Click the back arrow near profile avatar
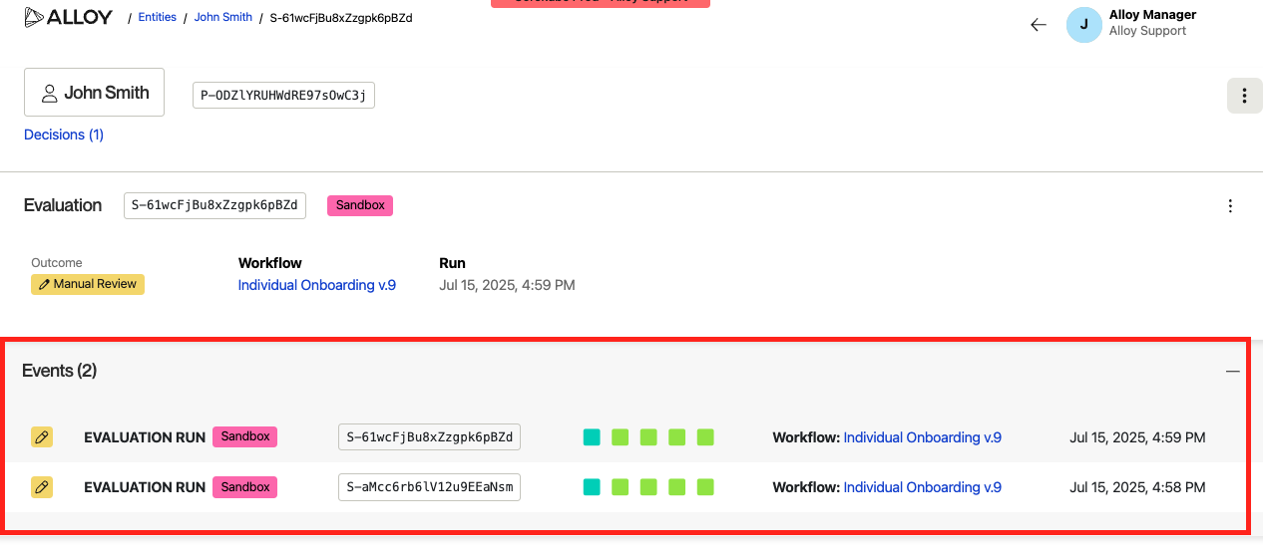This screenshot has width=1263, height=559. pos(1039,25)
